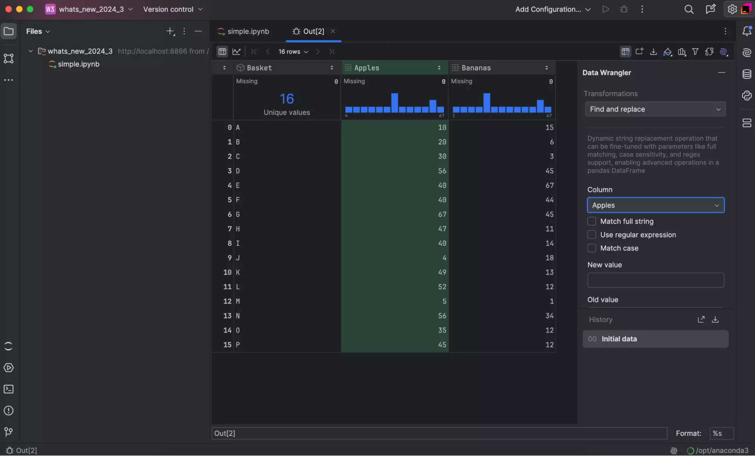Screen dimensions: 755x456
Task: Click the New value input field
Action: click(x=655, y=280)
